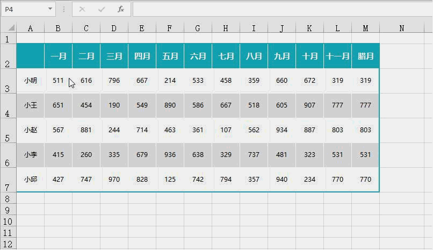The image size is (433, 250).
Task: Select row 8 header
Action: point(8,198)
